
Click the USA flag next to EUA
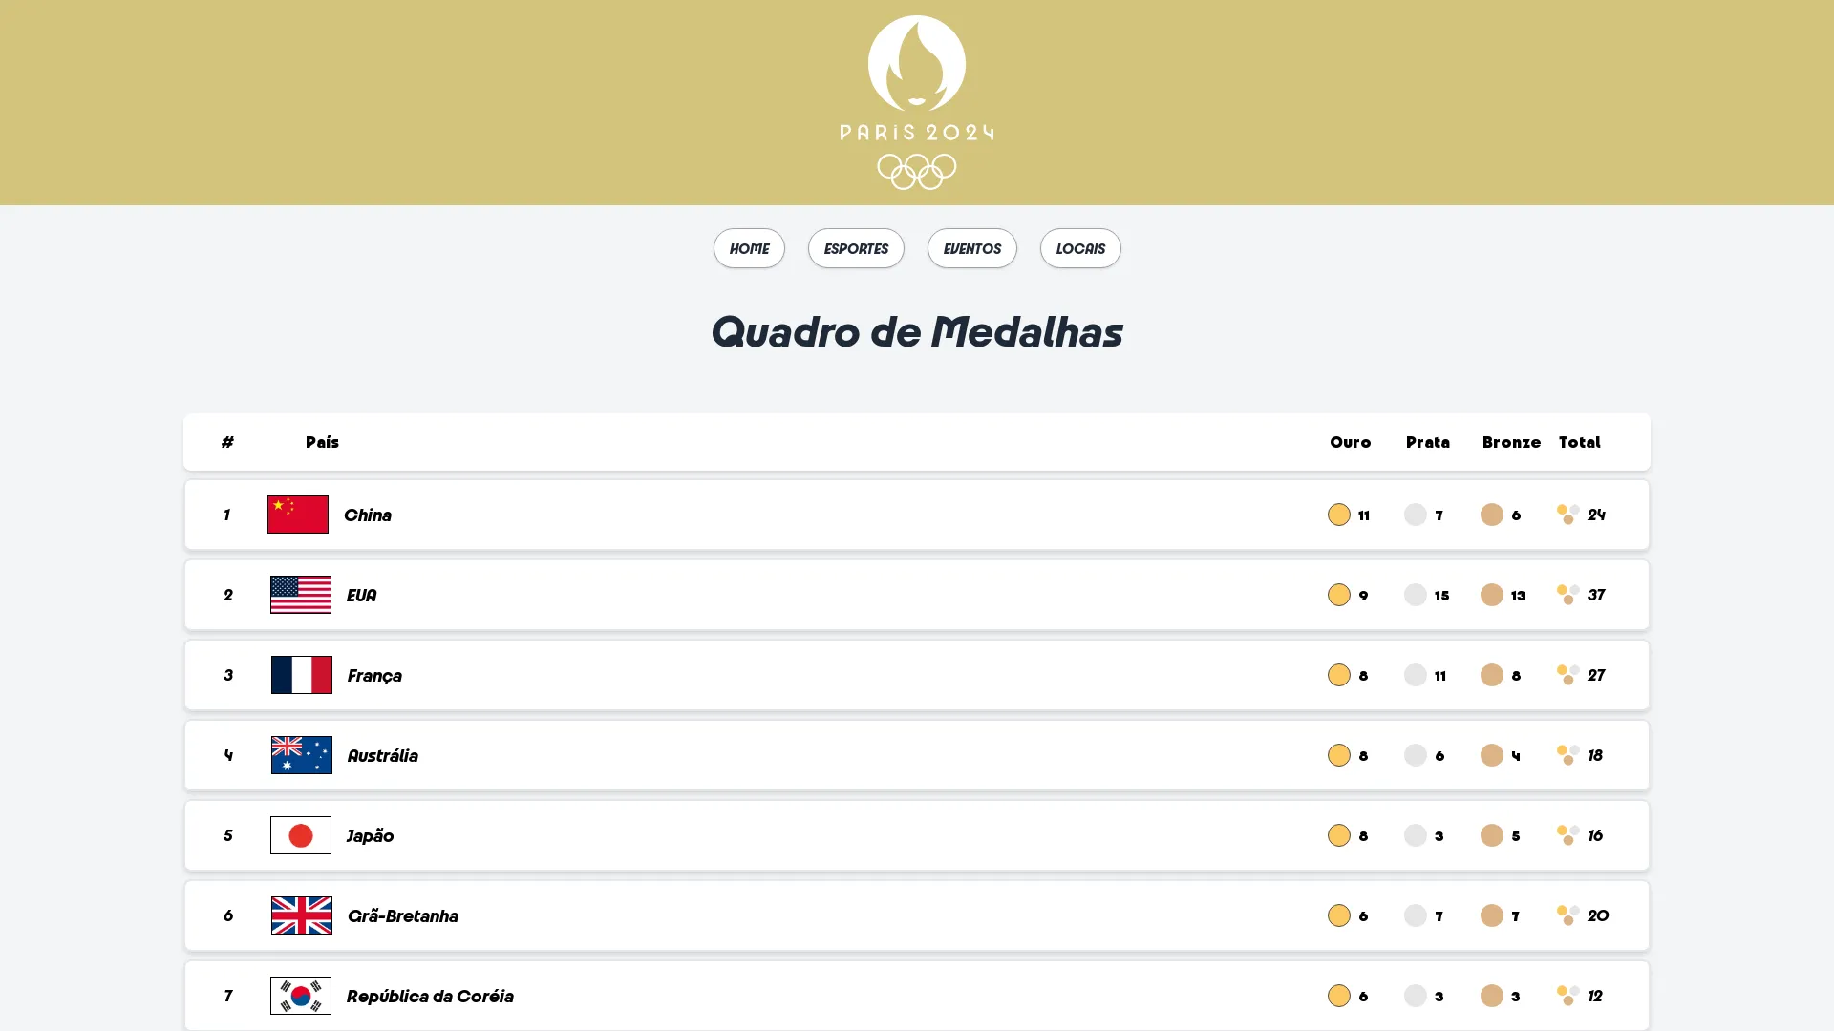pyautogui.click(x=300, y=595)
